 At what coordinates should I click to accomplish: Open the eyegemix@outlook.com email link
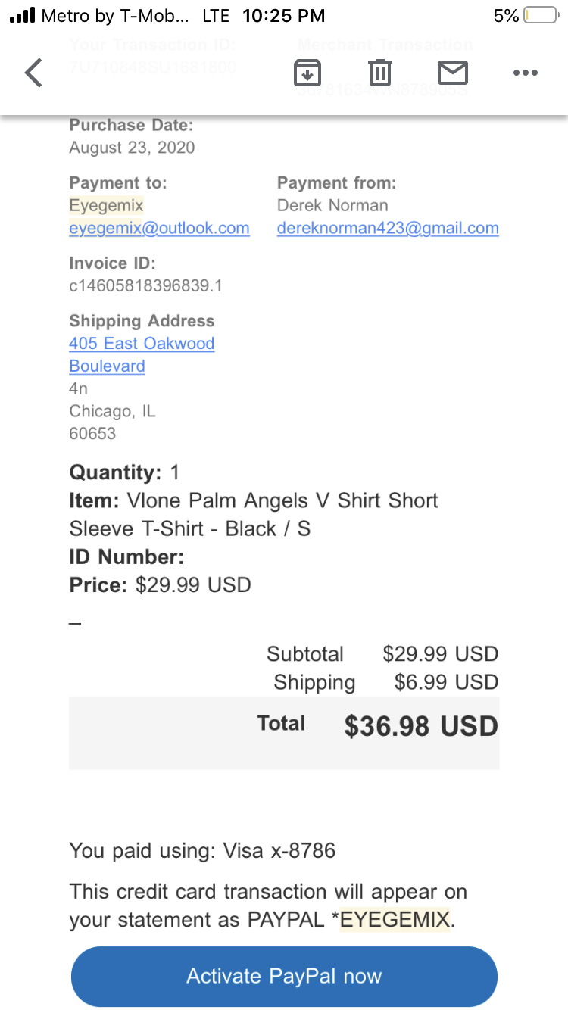159,228
